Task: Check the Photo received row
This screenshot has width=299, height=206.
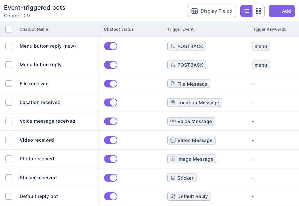Action: click(9, 159)
